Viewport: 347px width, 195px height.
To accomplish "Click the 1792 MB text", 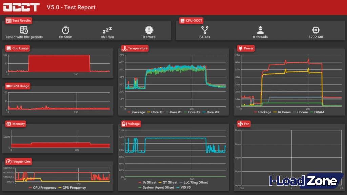I will point(316,37).
